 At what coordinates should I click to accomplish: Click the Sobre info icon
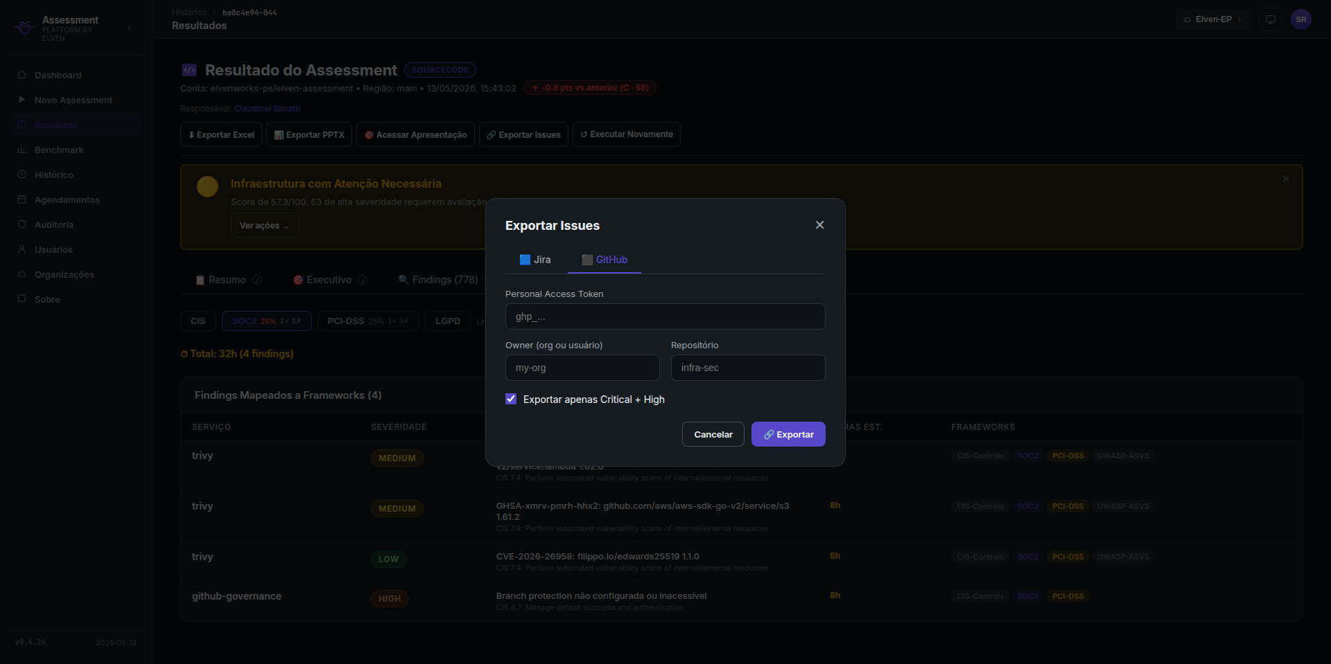tap(21, 299)
